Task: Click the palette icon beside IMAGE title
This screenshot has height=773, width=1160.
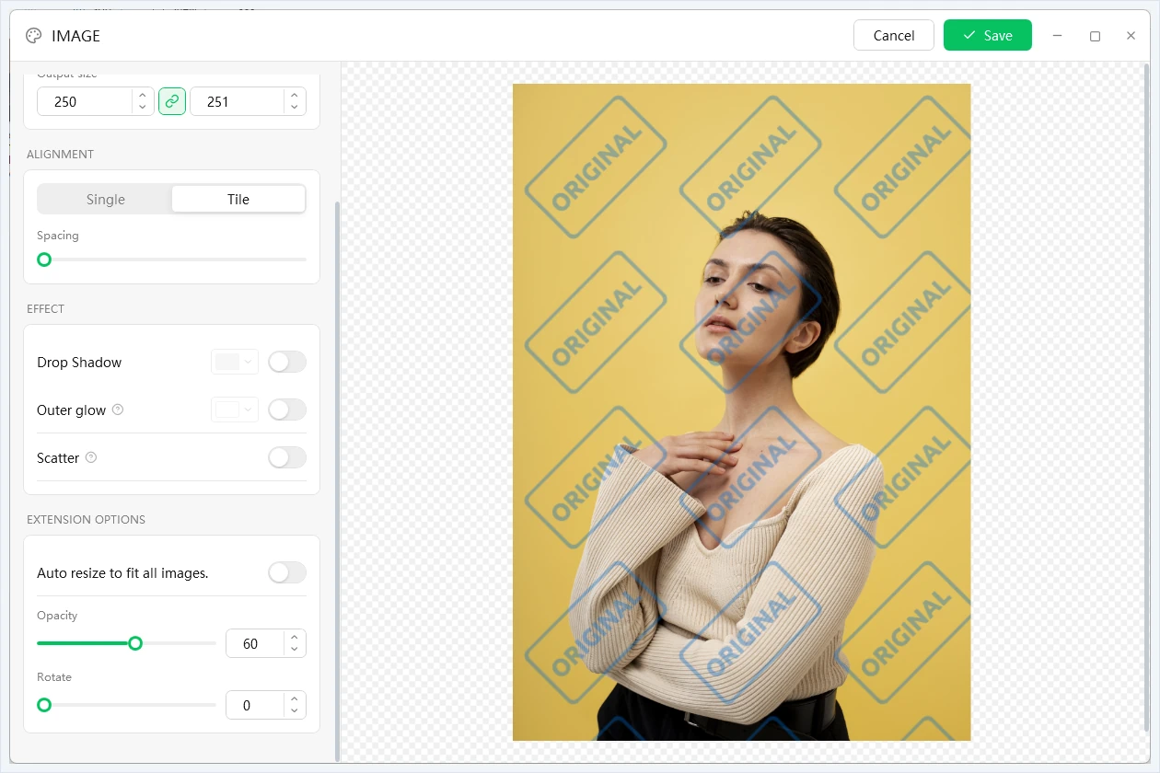Action: pyautogui.click(x=34, y=36)
